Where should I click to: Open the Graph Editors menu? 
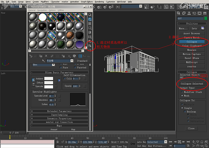(x=87, y=2)
